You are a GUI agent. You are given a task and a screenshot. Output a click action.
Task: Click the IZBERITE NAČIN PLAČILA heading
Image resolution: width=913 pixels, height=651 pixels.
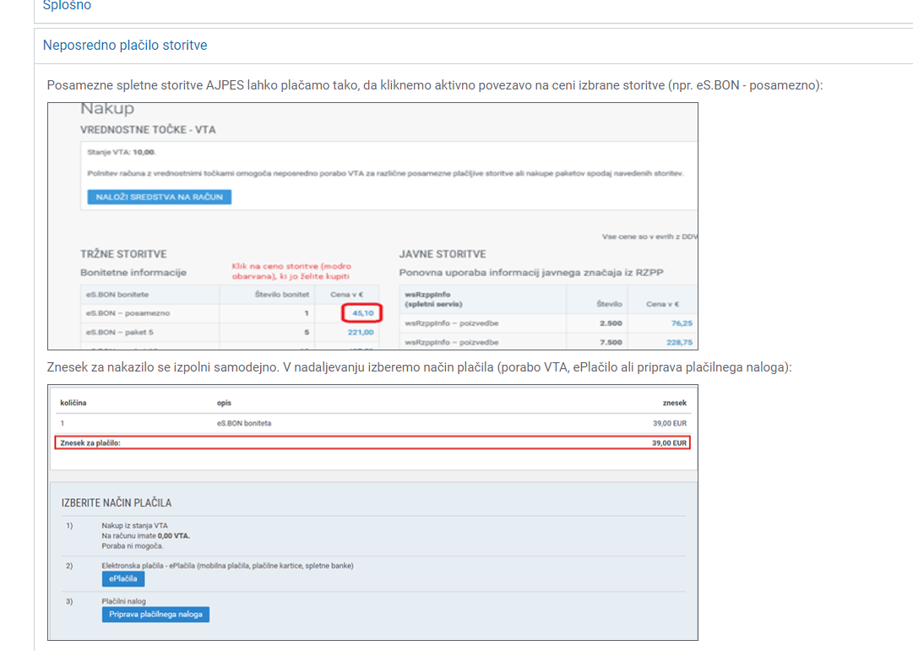pyautogui.click(x=117, y=502)
